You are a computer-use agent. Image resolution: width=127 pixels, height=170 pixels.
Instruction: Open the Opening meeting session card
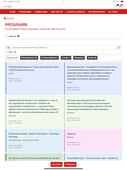93,140
